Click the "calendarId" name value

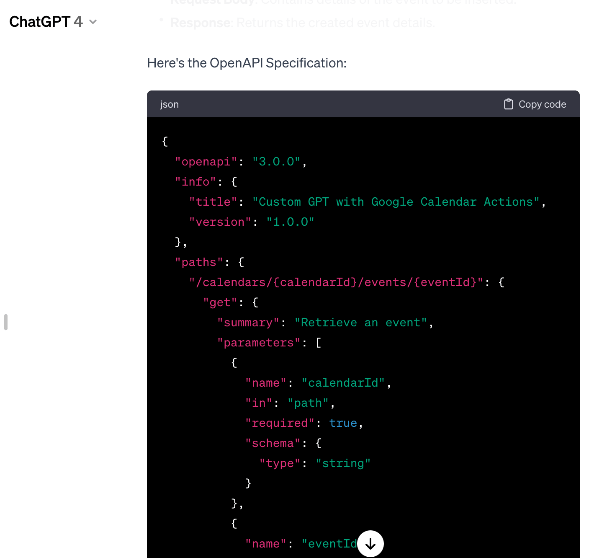tap(343, 383)
